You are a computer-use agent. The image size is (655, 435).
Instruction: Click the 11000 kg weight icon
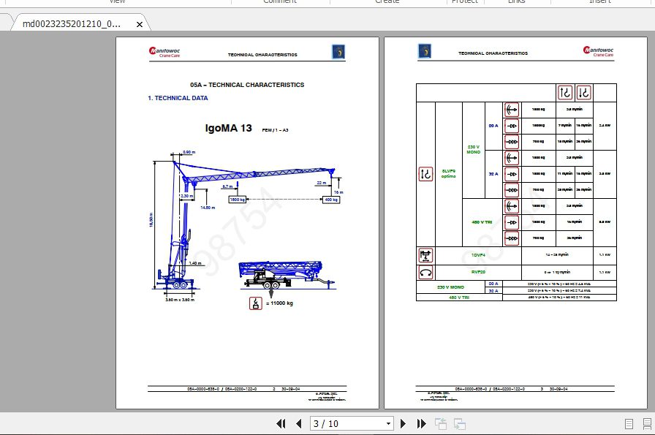click(255, 304)
